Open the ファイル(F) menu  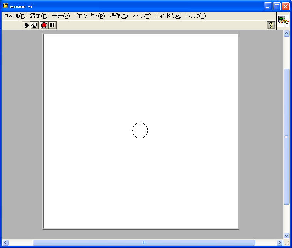[15, 16]
